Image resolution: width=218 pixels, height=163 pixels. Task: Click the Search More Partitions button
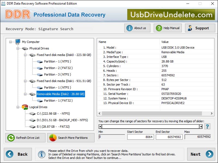[x=71, y=138]
